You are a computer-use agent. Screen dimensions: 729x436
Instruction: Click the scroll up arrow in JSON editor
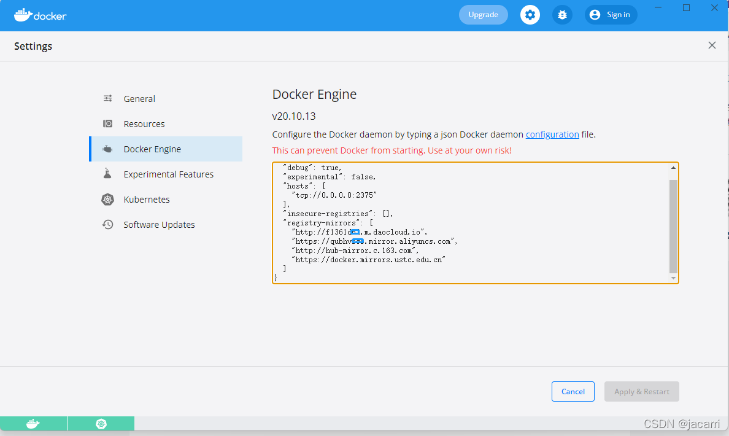coord(673,168)
